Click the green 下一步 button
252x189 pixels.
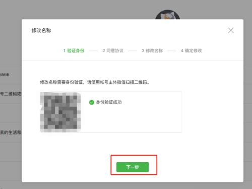click(x=133, y=167)
